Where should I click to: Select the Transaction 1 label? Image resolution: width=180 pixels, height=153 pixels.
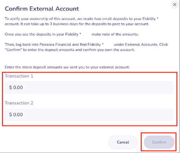coord(19,76)
